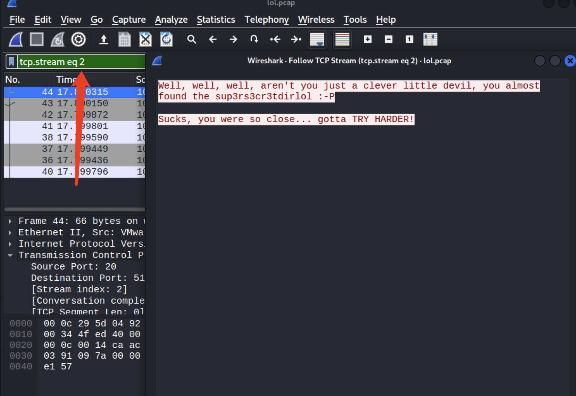
Task: Expand the Frame 44 tree row
Action: coord(10,221)
